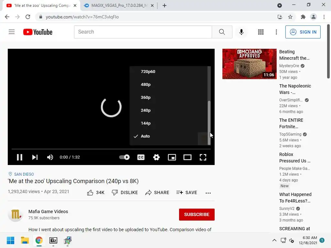Like the video (34K)
This screenshot has width=331, height=248.
[96, 192]
